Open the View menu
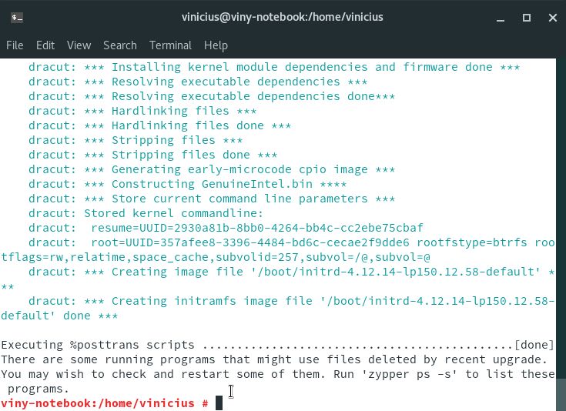Viewport: 566px width, 411px height. pos(79,45)
